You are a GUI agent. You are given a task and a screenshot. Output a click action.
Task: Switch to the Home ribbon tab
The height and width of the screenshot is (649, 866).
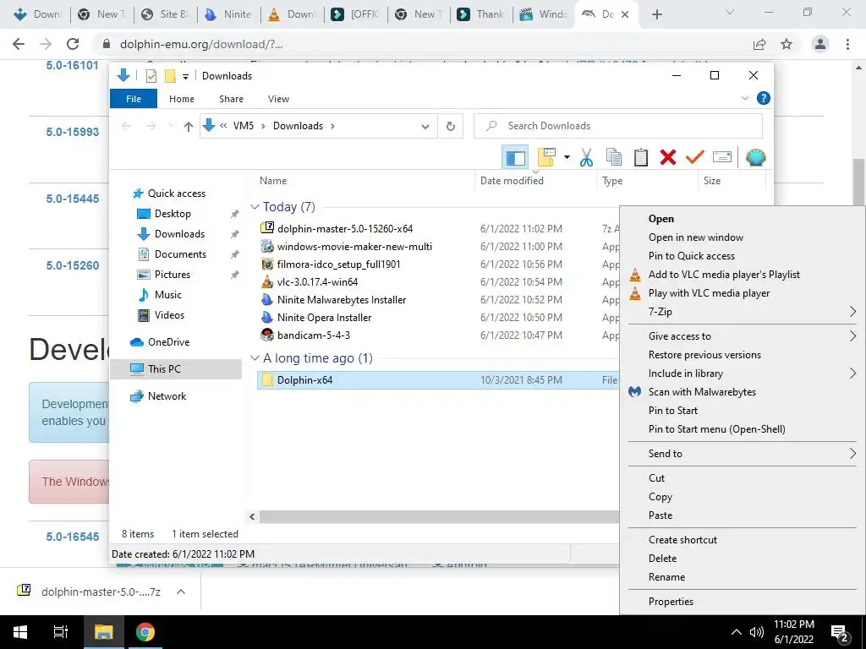[182, 99]
